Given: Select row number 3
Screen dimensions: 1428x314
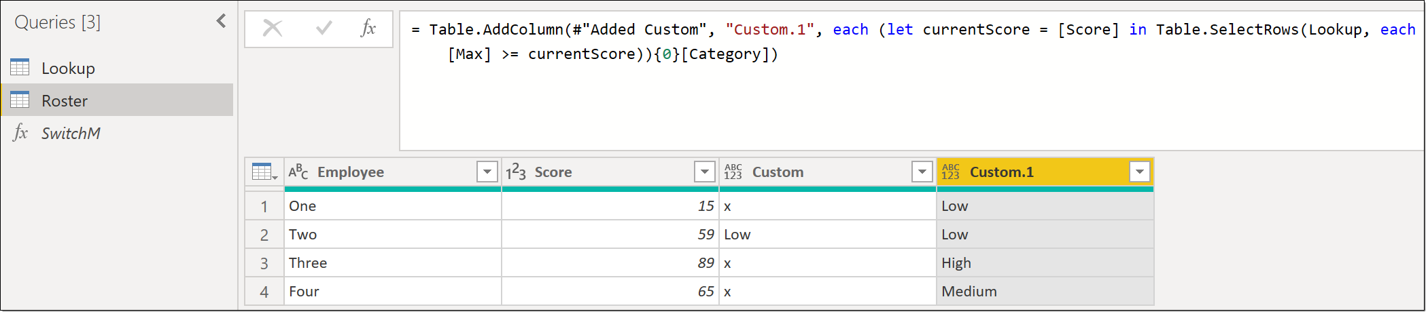Looking at the screenshot, I should coord(264,263).
